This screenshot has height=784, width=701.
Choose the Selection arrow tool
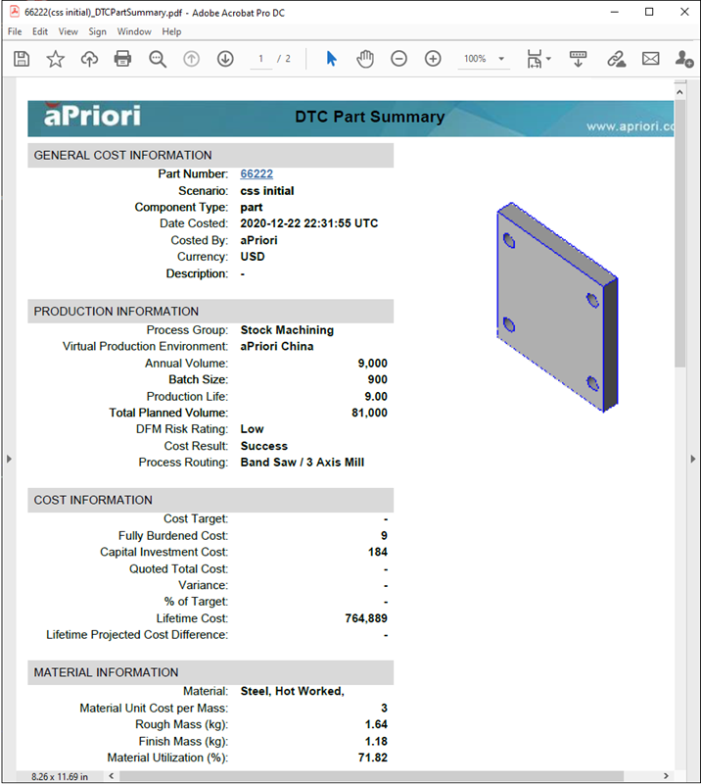[331, 59]
